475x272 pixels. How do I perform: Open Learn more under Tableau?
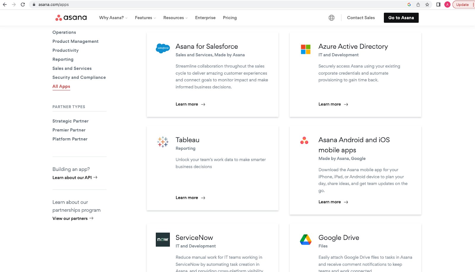[187, 197]
